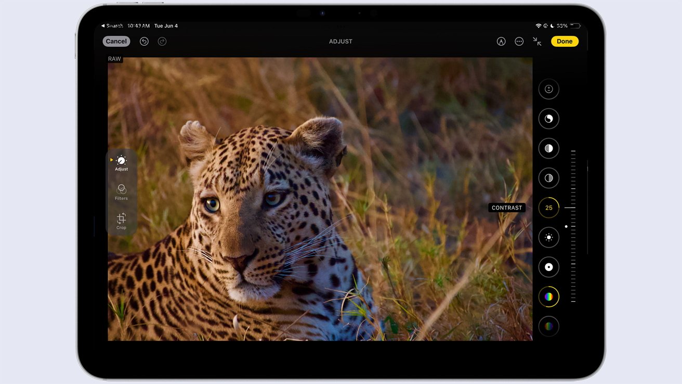Switch to the Filters tab
This screenshot has width=682, height=384.
tap(121, 192)
